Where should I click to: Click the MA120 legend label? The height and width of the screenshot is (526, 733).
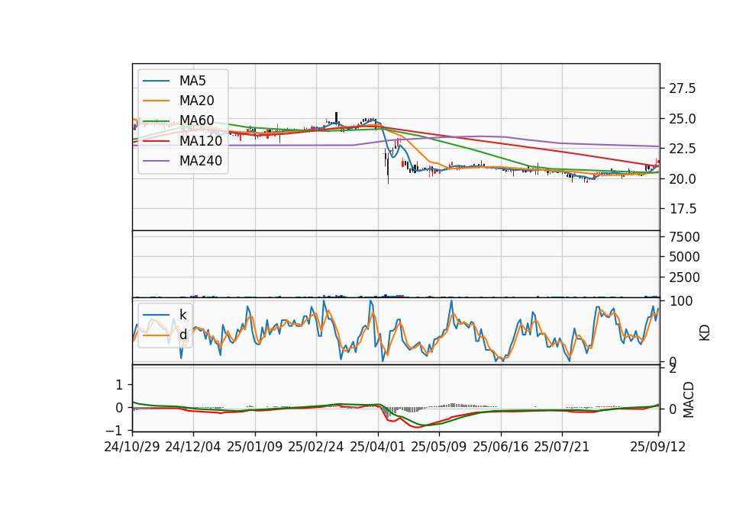pos(201,140)
